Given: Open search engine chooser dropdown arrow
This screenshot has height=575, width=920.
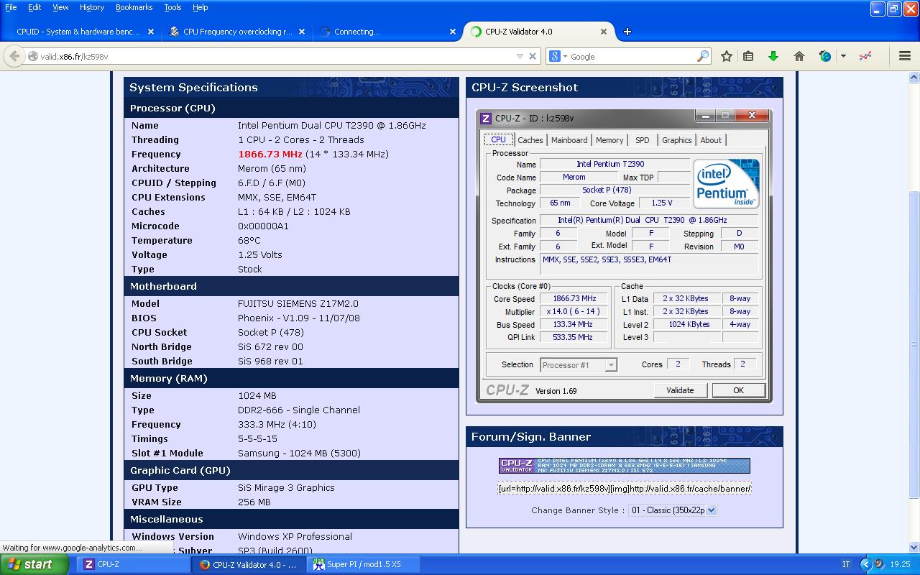Looking at the screenshot, I should (565, 56).
